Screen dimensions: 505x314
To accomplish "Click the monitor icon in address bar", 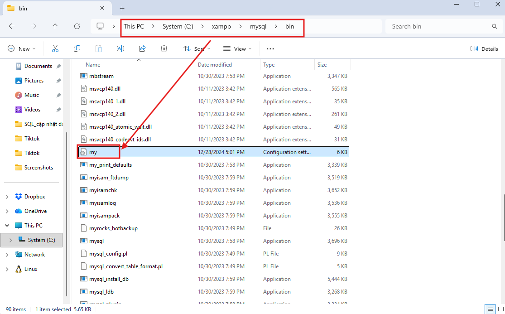I will coord(100,26).
